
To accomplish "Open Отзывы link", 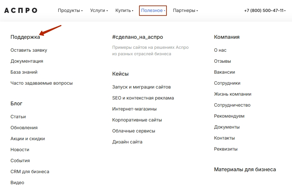I will (223, 61).
